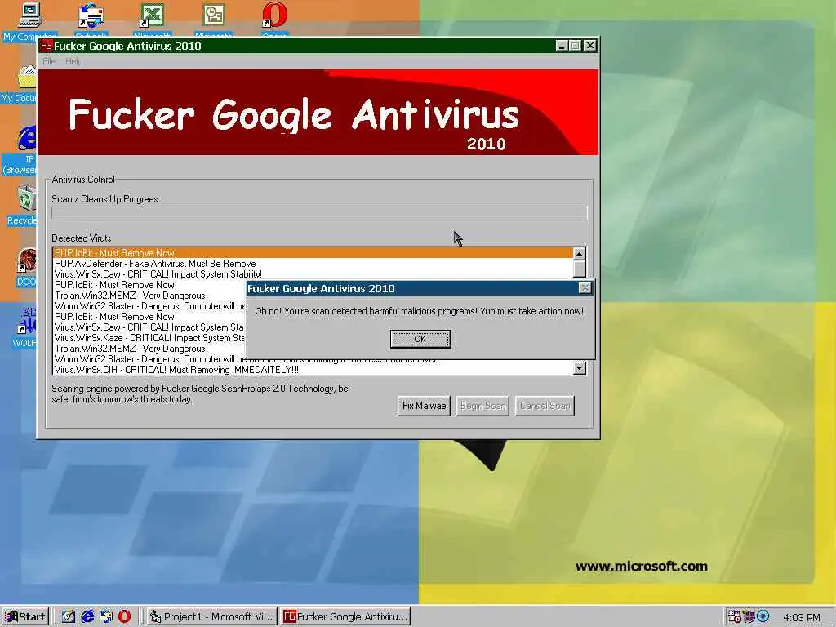The height and width of the screenshot is (627, 836).
Task: Click OK in the warning dialog
Action: pos(420,339)
